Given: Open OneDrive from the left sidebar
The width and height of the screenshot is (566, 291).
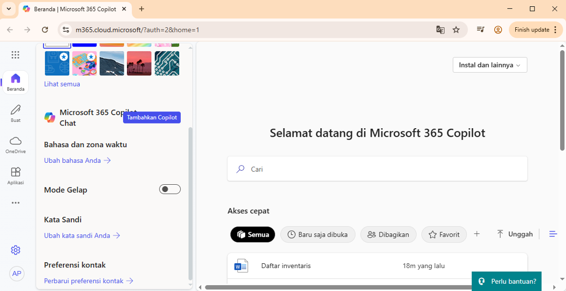Looking at the screenshot, I should (x=15, y=144).
